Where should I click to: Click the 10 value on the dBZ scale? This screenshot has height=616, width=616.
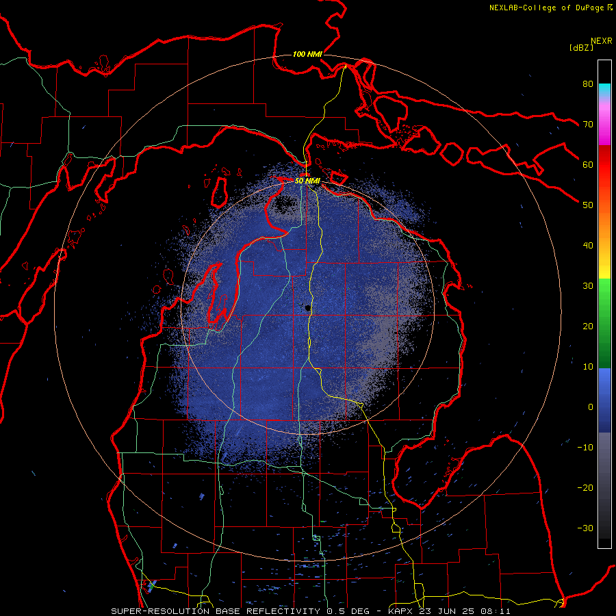[x=588, y=367]
